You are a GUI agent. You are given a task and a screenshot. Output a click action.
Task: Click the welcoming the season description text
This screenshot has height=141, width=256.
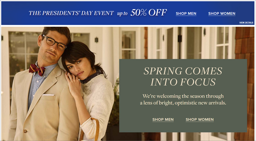point(183,99)
